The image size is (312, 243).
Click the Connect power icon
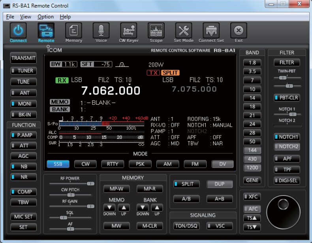click(x=18, y=31)
